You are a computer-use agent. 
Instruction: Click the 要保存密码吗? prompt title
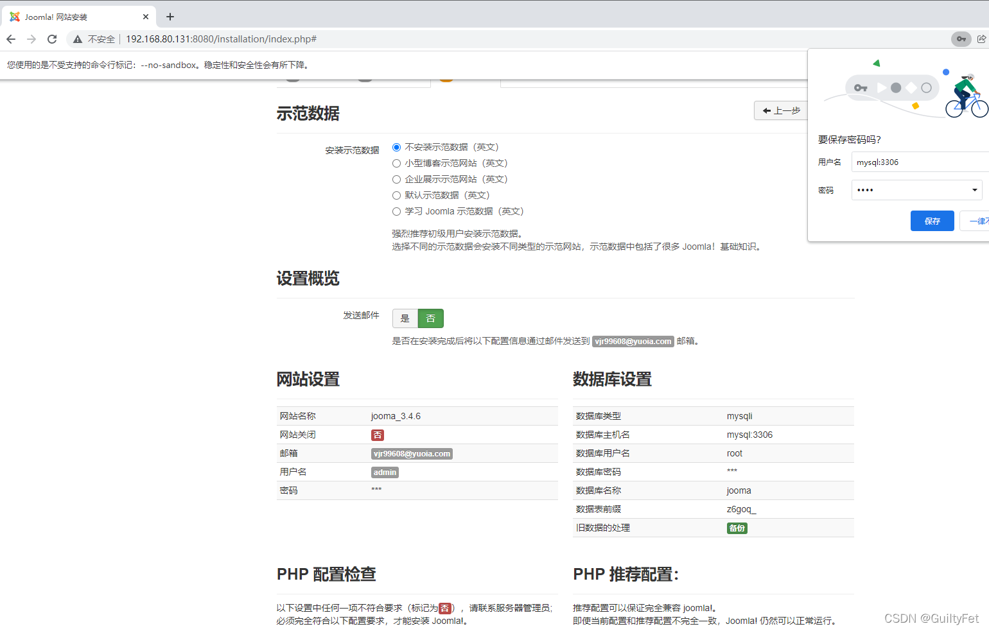point(850,139)
